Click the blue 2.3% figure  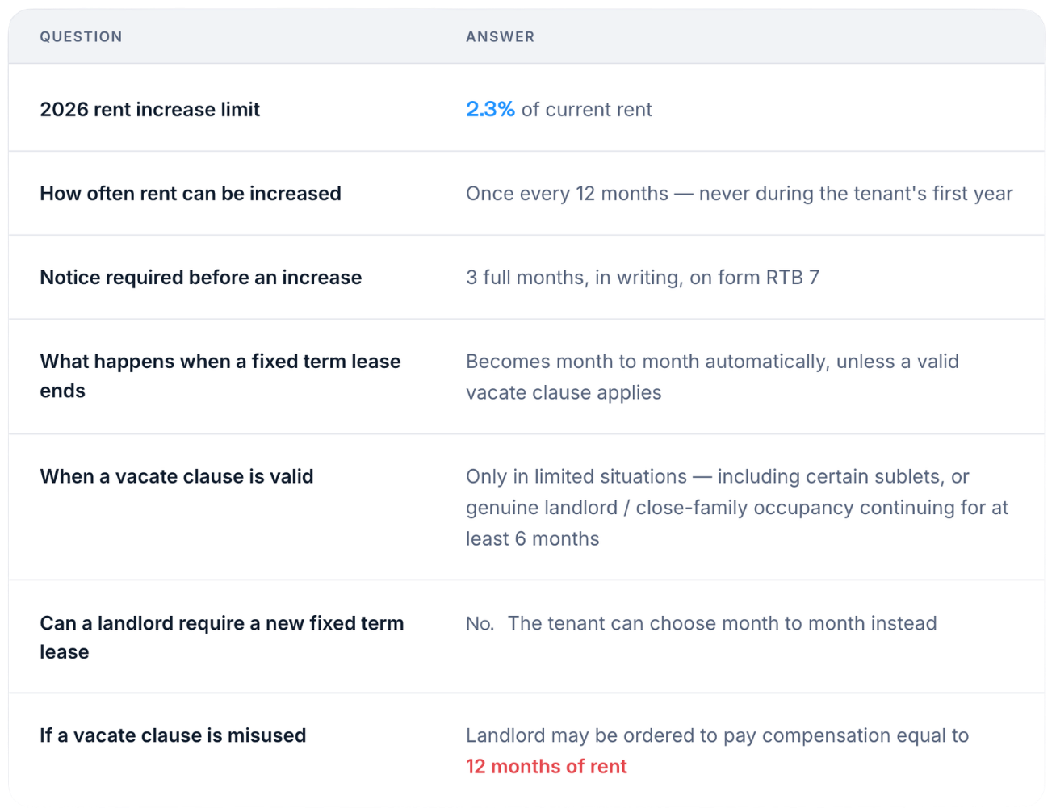coord(490,110)
